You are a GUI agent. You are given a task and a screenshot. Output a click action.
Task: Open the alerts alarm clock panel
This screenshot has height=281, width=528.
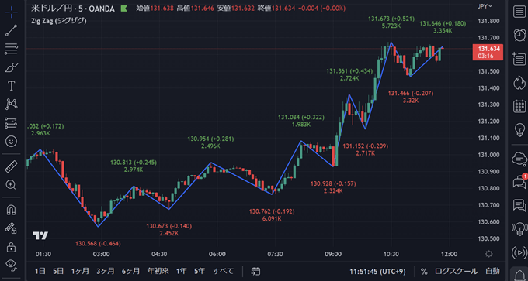pyautogui.click(x=519, y=35)
